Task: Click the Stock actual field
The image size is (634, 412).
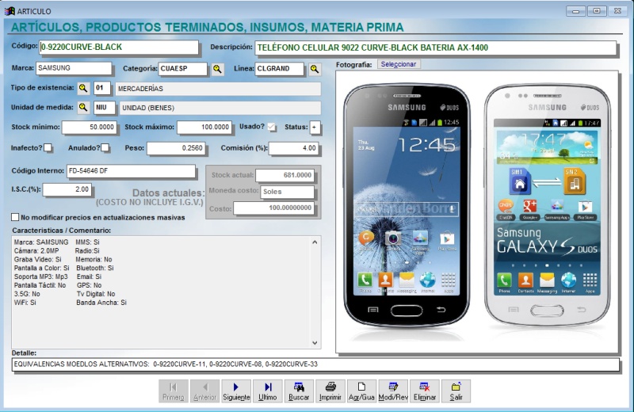Action: pos(285,175)
